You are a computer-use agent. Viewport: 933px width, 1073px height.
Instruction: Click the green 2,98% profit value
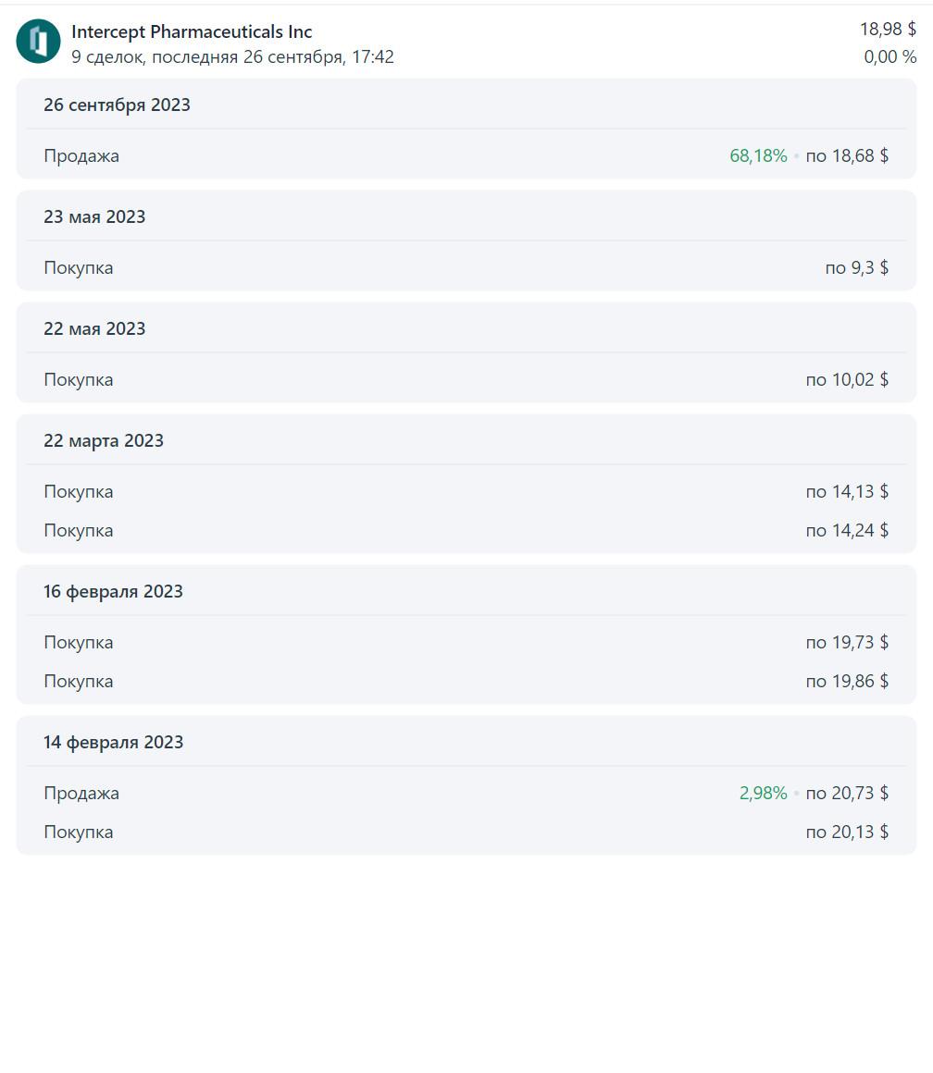pyautogui.click(x=764, y=793)
